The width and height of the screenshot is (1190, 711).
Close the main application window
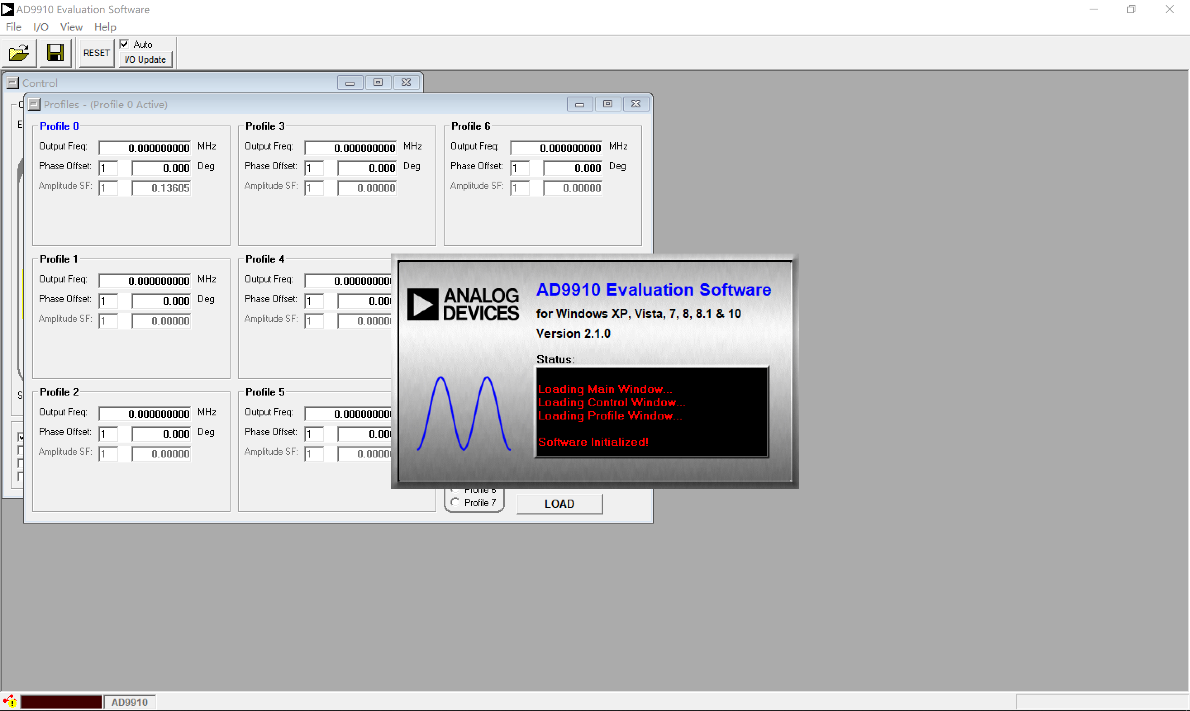[x=1170, y=9]
